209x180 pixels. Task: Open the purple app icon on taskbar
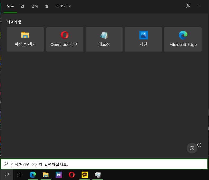(59, 174)
